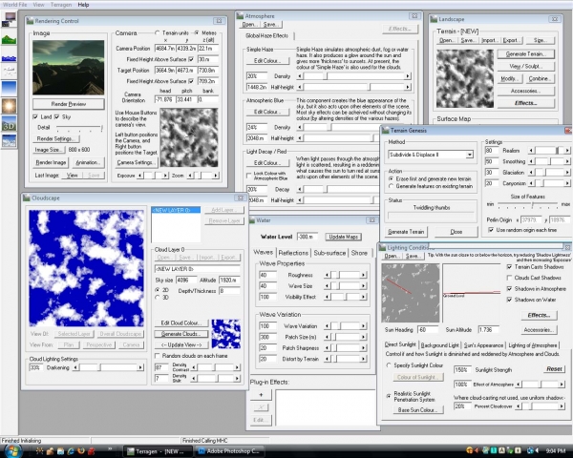Open Rendering Control from the sidebar icon
The height and width of the screenshot is (458, 573).
9,19
